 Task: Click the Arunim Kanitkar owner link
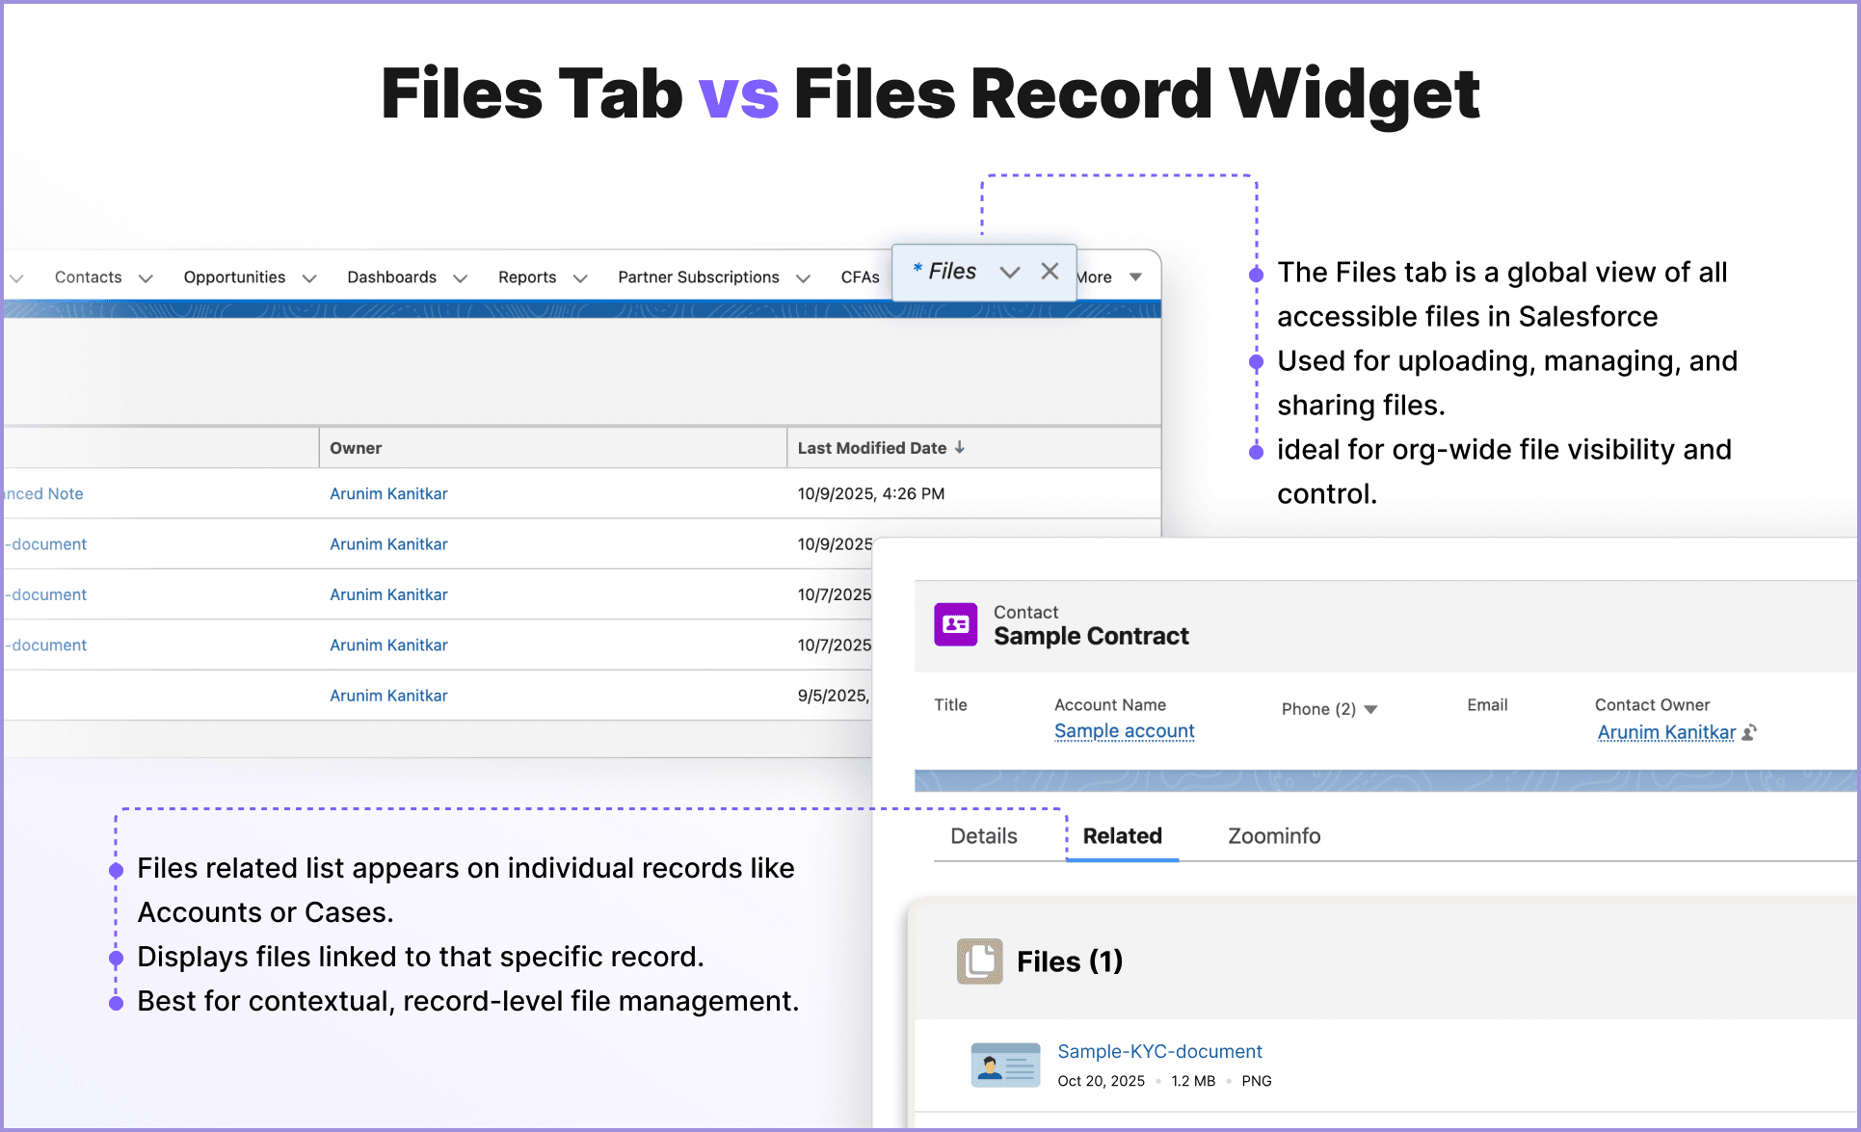tap(388, 493)
